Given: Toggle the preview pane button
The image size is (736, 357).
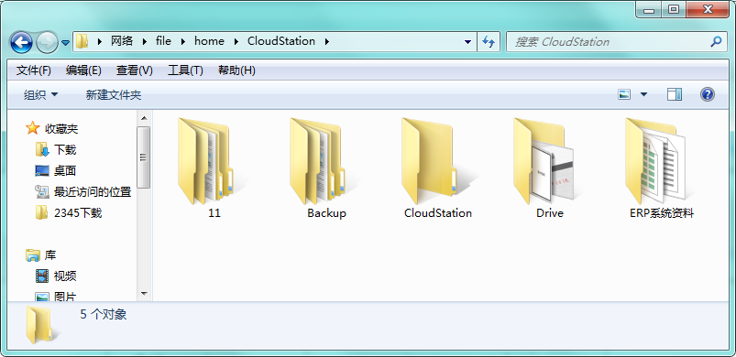Looking at the screenshot, I should click(x=675, y=94).
